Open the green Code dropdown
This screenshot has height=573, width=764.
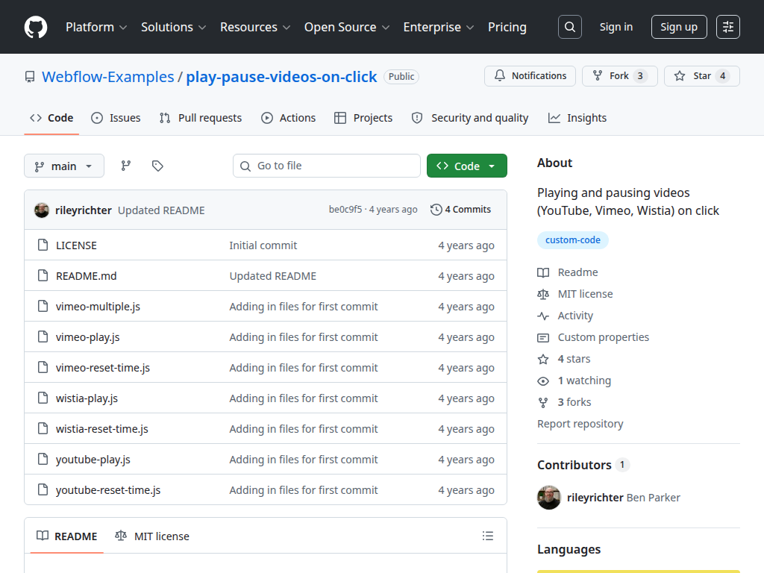(467, 166)
